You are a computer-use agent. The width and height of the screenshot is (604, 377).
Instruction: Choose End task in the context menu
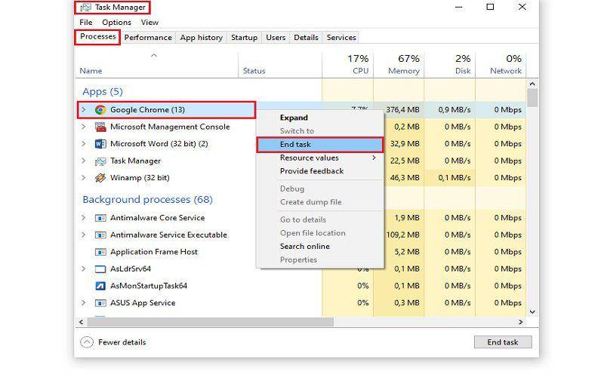pyautogui.click(x=319, y=145)
